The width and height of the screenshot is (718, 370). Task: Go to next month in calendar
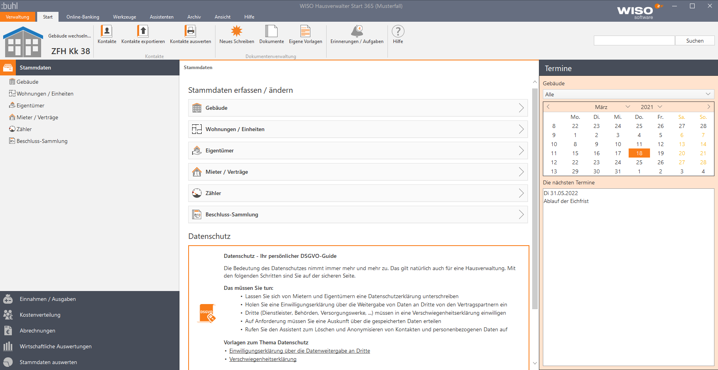[x=709, y=107]
